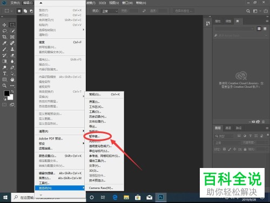270x203 pixels.
Task: Open the layer blend mode dropdown
Action: point(227,143)
